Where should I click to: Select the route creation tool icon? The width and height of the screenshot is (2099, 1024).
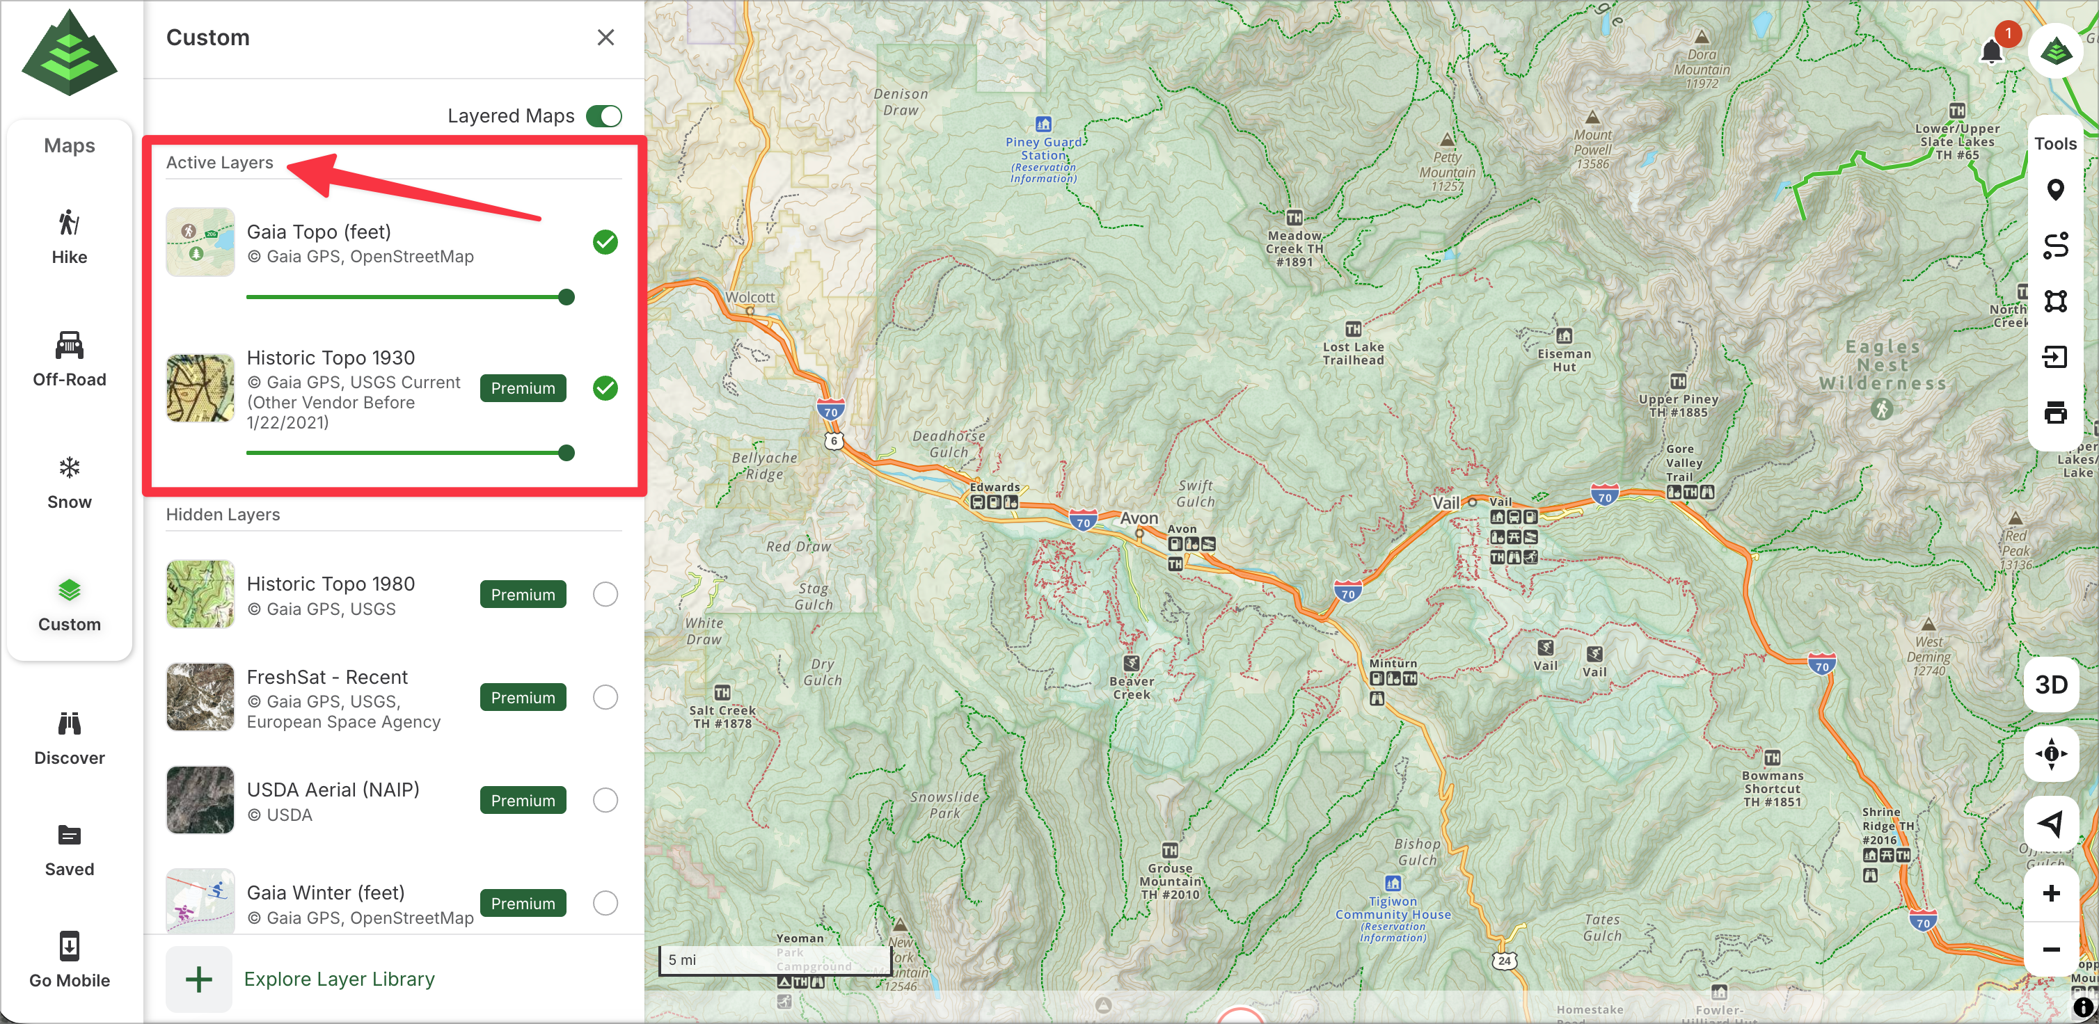coord(2054,245)
